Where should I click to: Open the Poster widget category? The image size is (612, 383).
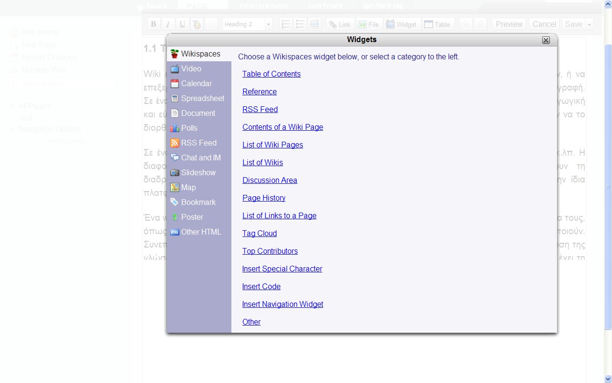[x=198, y=217]
